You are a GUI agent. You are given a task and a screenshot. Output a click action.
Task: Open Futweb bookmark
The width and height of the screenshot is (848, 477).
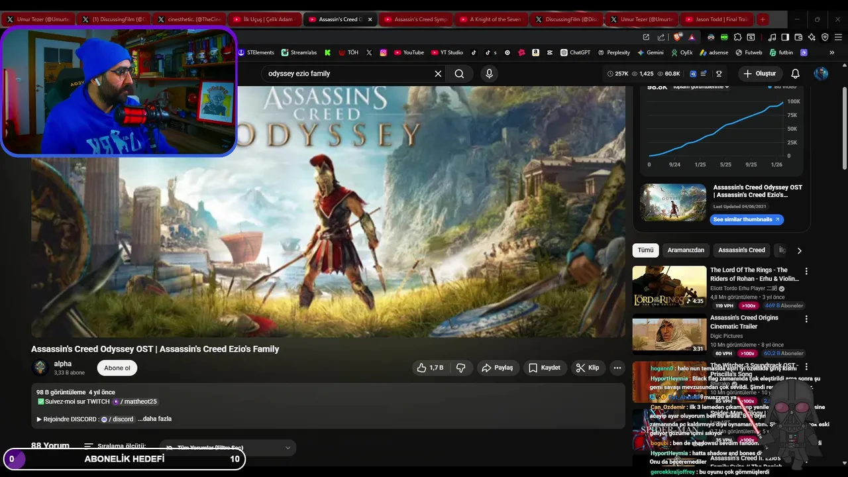[x=749, y=52]
